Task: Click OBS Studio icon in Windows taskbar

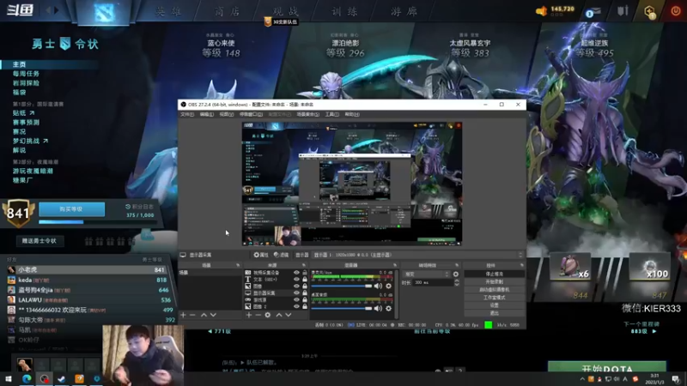Action: (45, 378)
